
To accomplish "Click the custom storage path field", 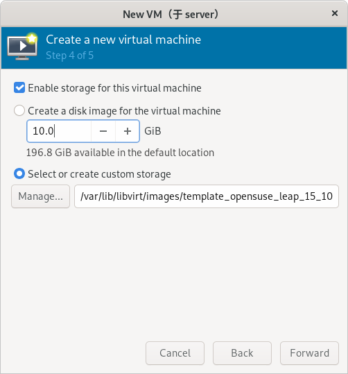I will point(207,196).
